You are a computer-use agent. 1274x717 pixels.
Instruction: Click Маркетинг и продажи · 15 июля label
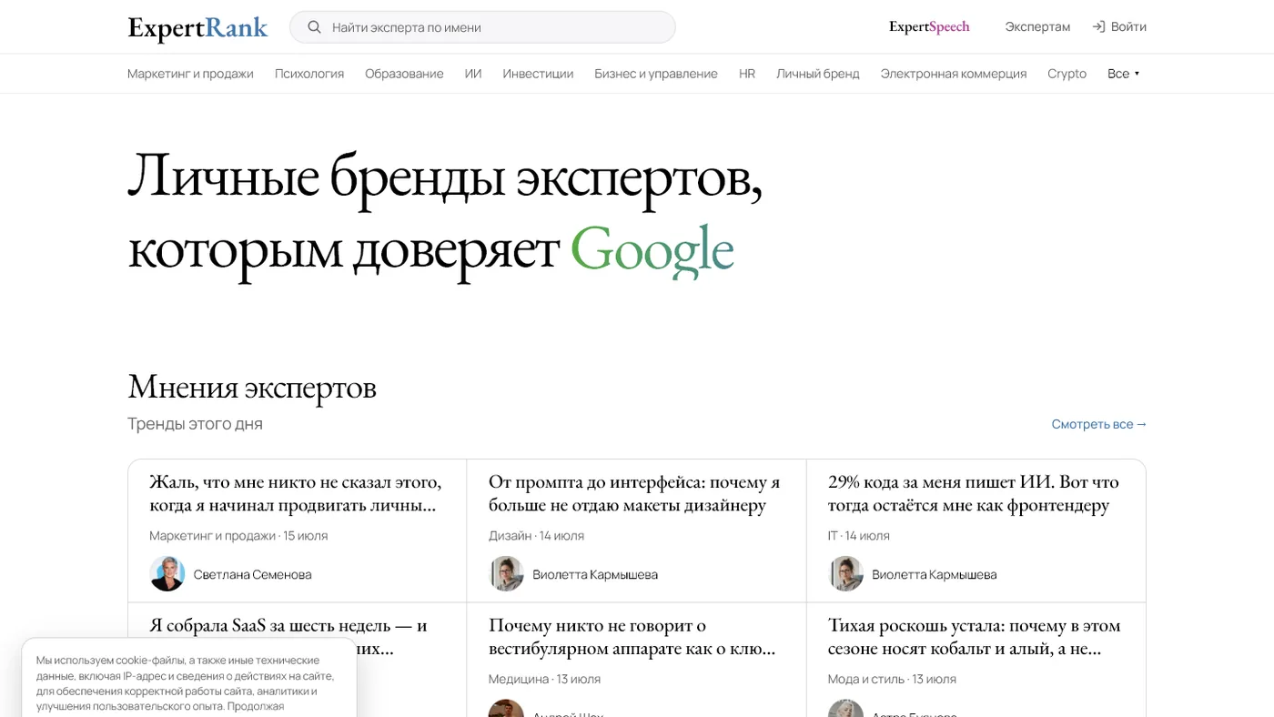click(x=238, y=536)
